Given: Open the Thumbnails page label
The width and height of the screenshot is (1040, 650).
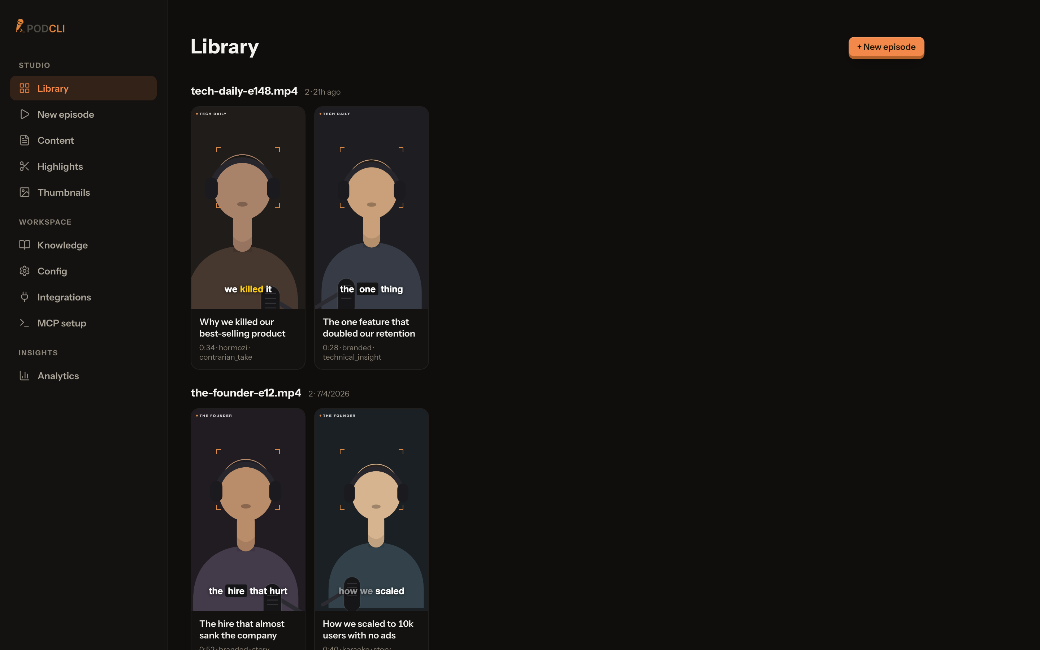Looking at the screenshot, I should (64, 192).
